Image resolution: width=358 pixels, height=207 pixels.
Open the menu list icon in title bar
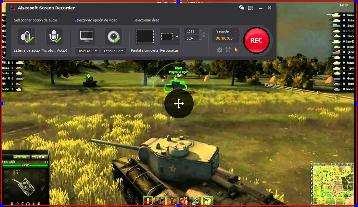pos(251,8)
